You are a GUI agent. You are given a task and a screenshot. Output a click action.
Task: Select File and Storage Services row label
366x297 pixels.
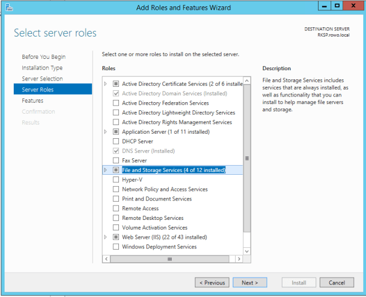coord(174,170)
